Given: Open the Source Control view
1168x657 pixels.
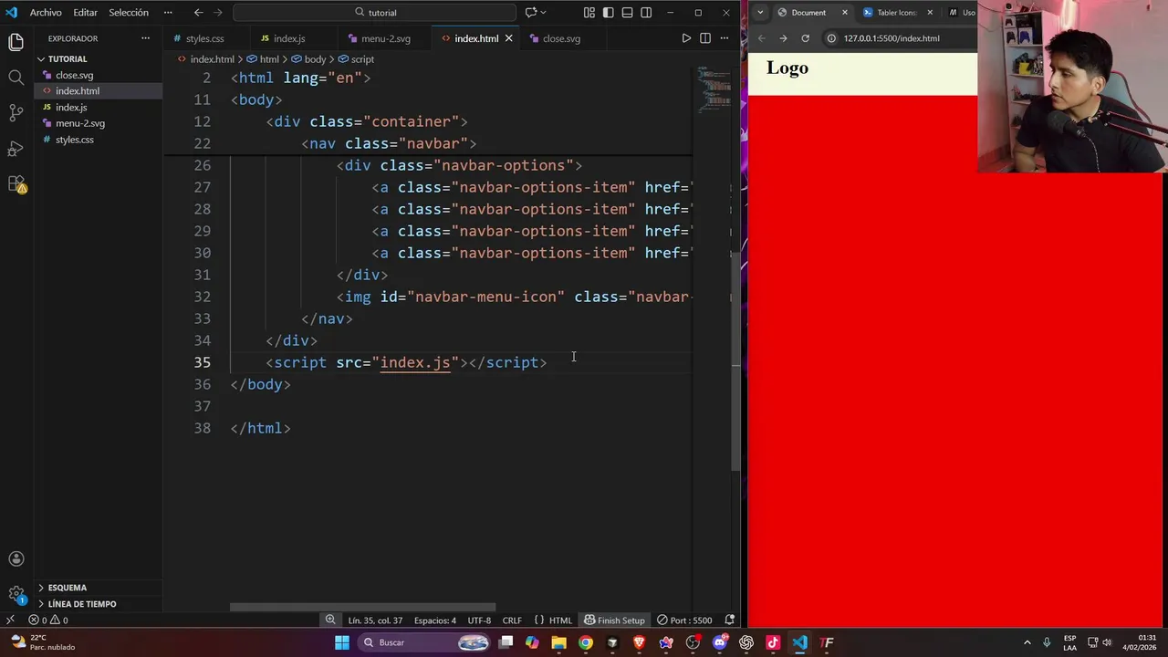Looking at the screenshot, I should click(16, 113).
